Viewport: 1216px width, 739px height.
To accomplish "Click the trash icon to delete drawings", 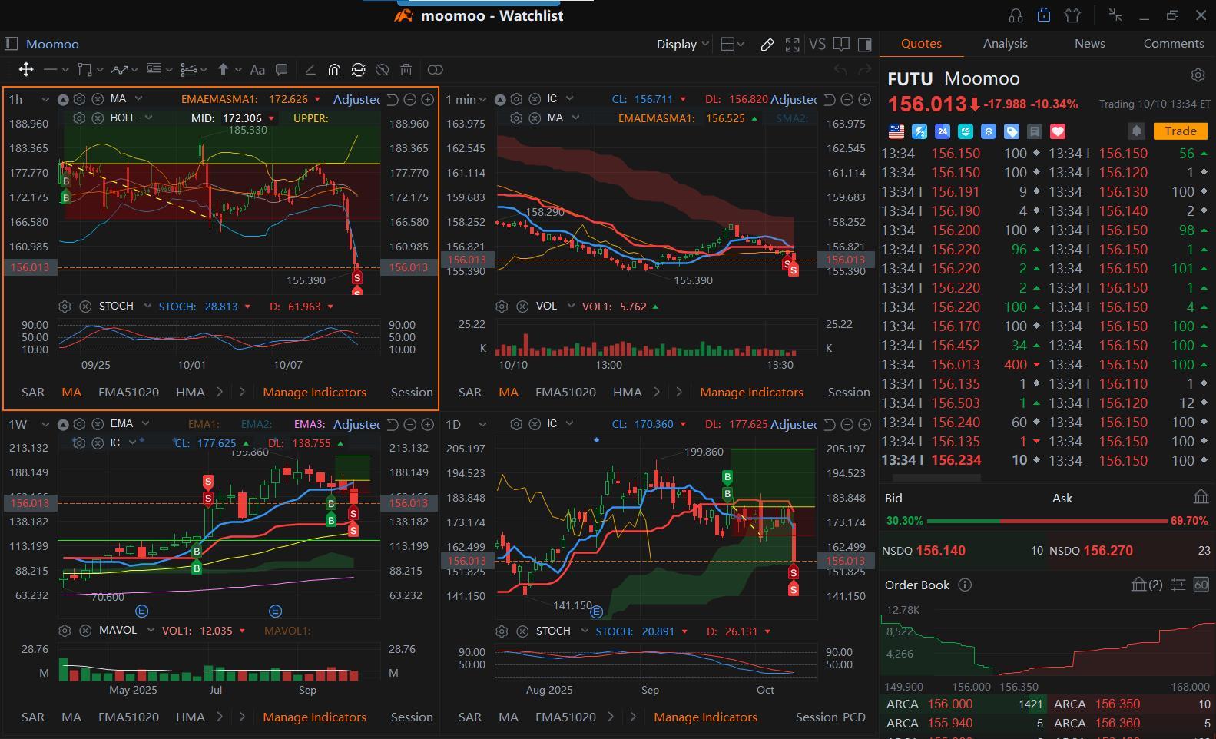I will (x=406, y=70).
